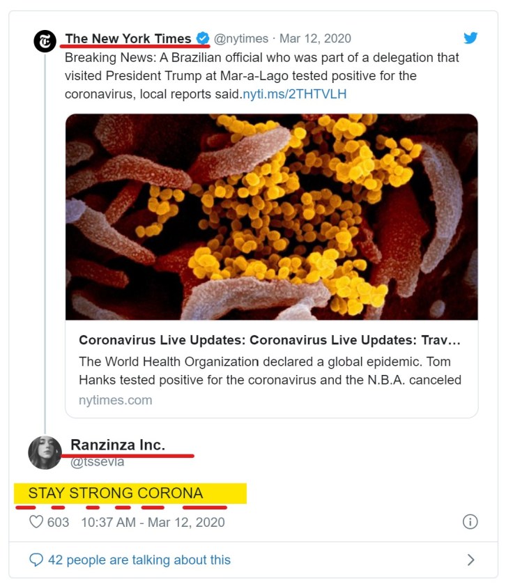
Task: Click the New York Times profile logo
Action: (x=45, y=41)
